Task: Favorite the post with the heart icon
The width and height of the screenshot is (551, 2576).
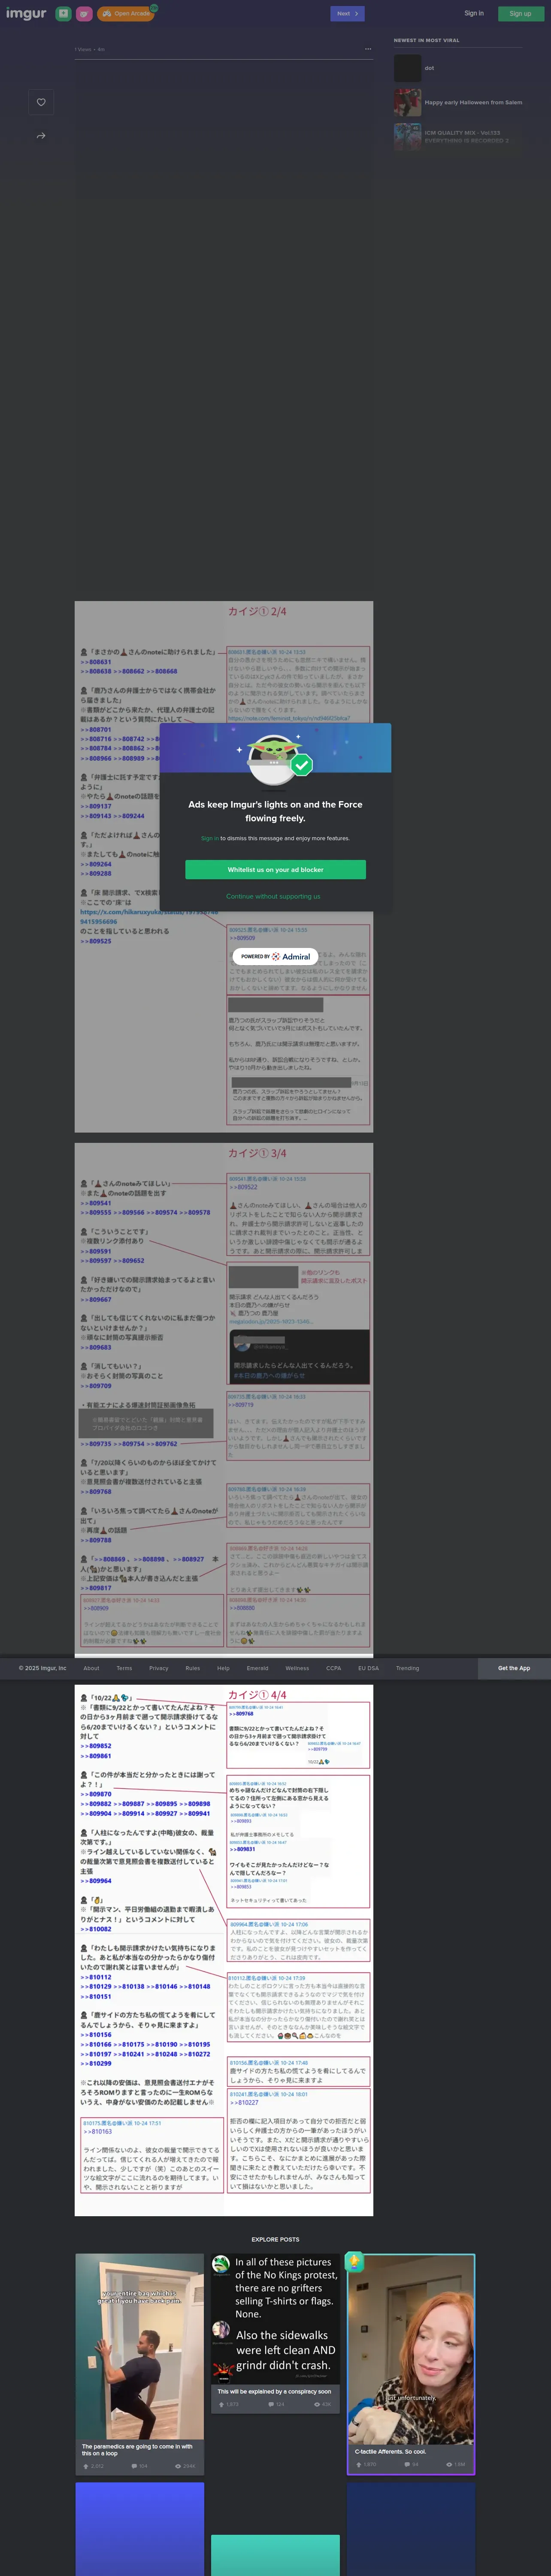Action: (x=41, y=102)
